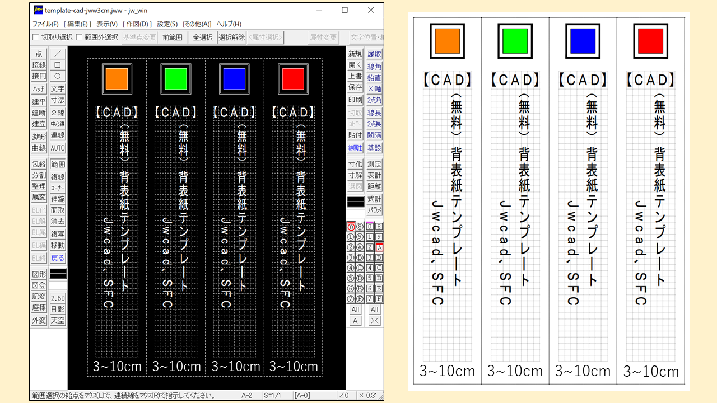
Task: Choose the 消去 erase tool
Action: [x=58, y=222]
